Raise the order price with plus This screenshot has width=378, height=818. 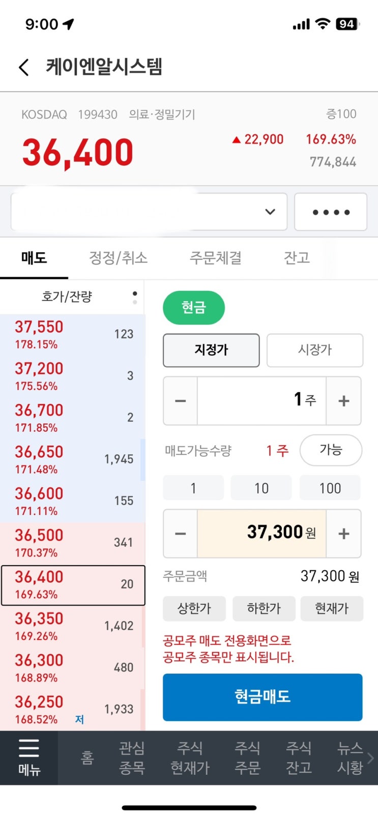pyautogui.click(x=343, y=534)
